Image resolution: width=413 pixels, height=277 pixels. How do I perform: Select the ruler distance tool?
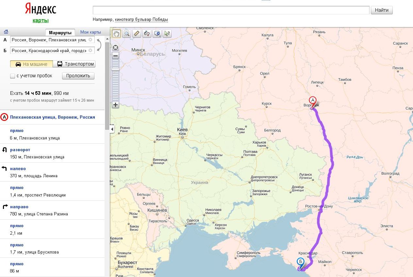[137, 33]
